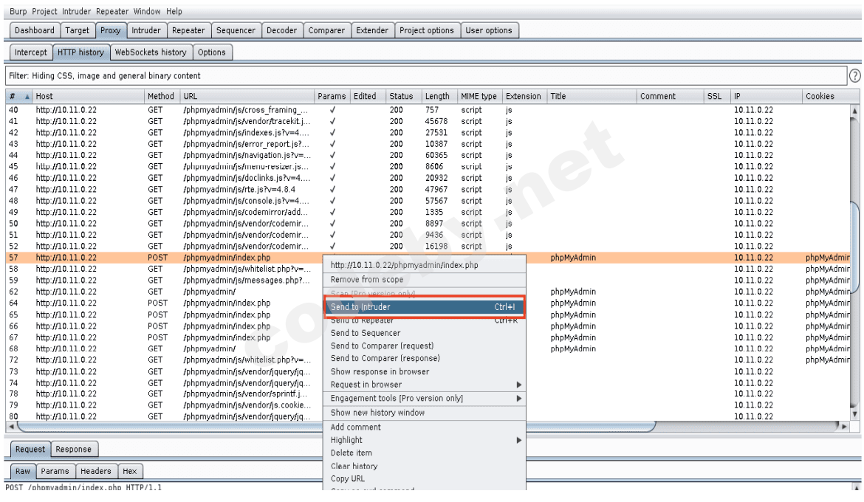Select history row 40 cross_framing script

428,110
